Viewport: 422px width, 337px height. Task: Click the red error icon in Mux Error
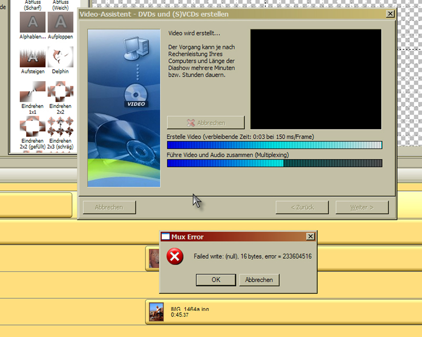pyautogui.click(x=175, y=256)
